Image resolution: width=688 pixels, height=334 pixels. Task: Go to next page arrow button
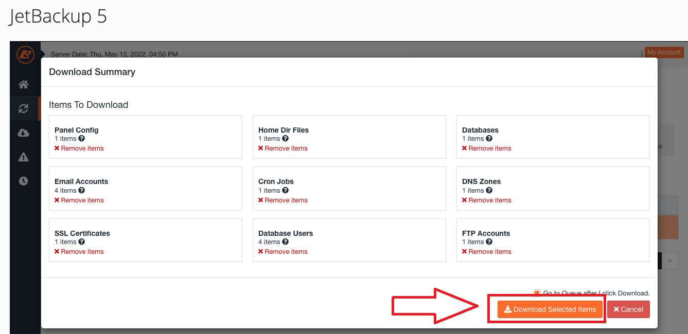click(669, 261)
